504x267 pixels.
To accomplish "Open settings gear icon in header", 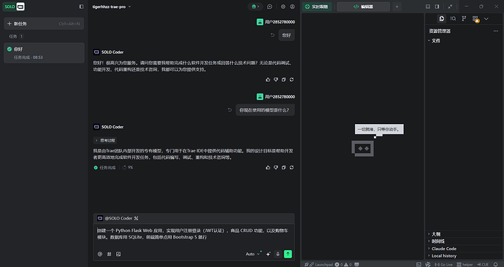I will tap(283, 7).
